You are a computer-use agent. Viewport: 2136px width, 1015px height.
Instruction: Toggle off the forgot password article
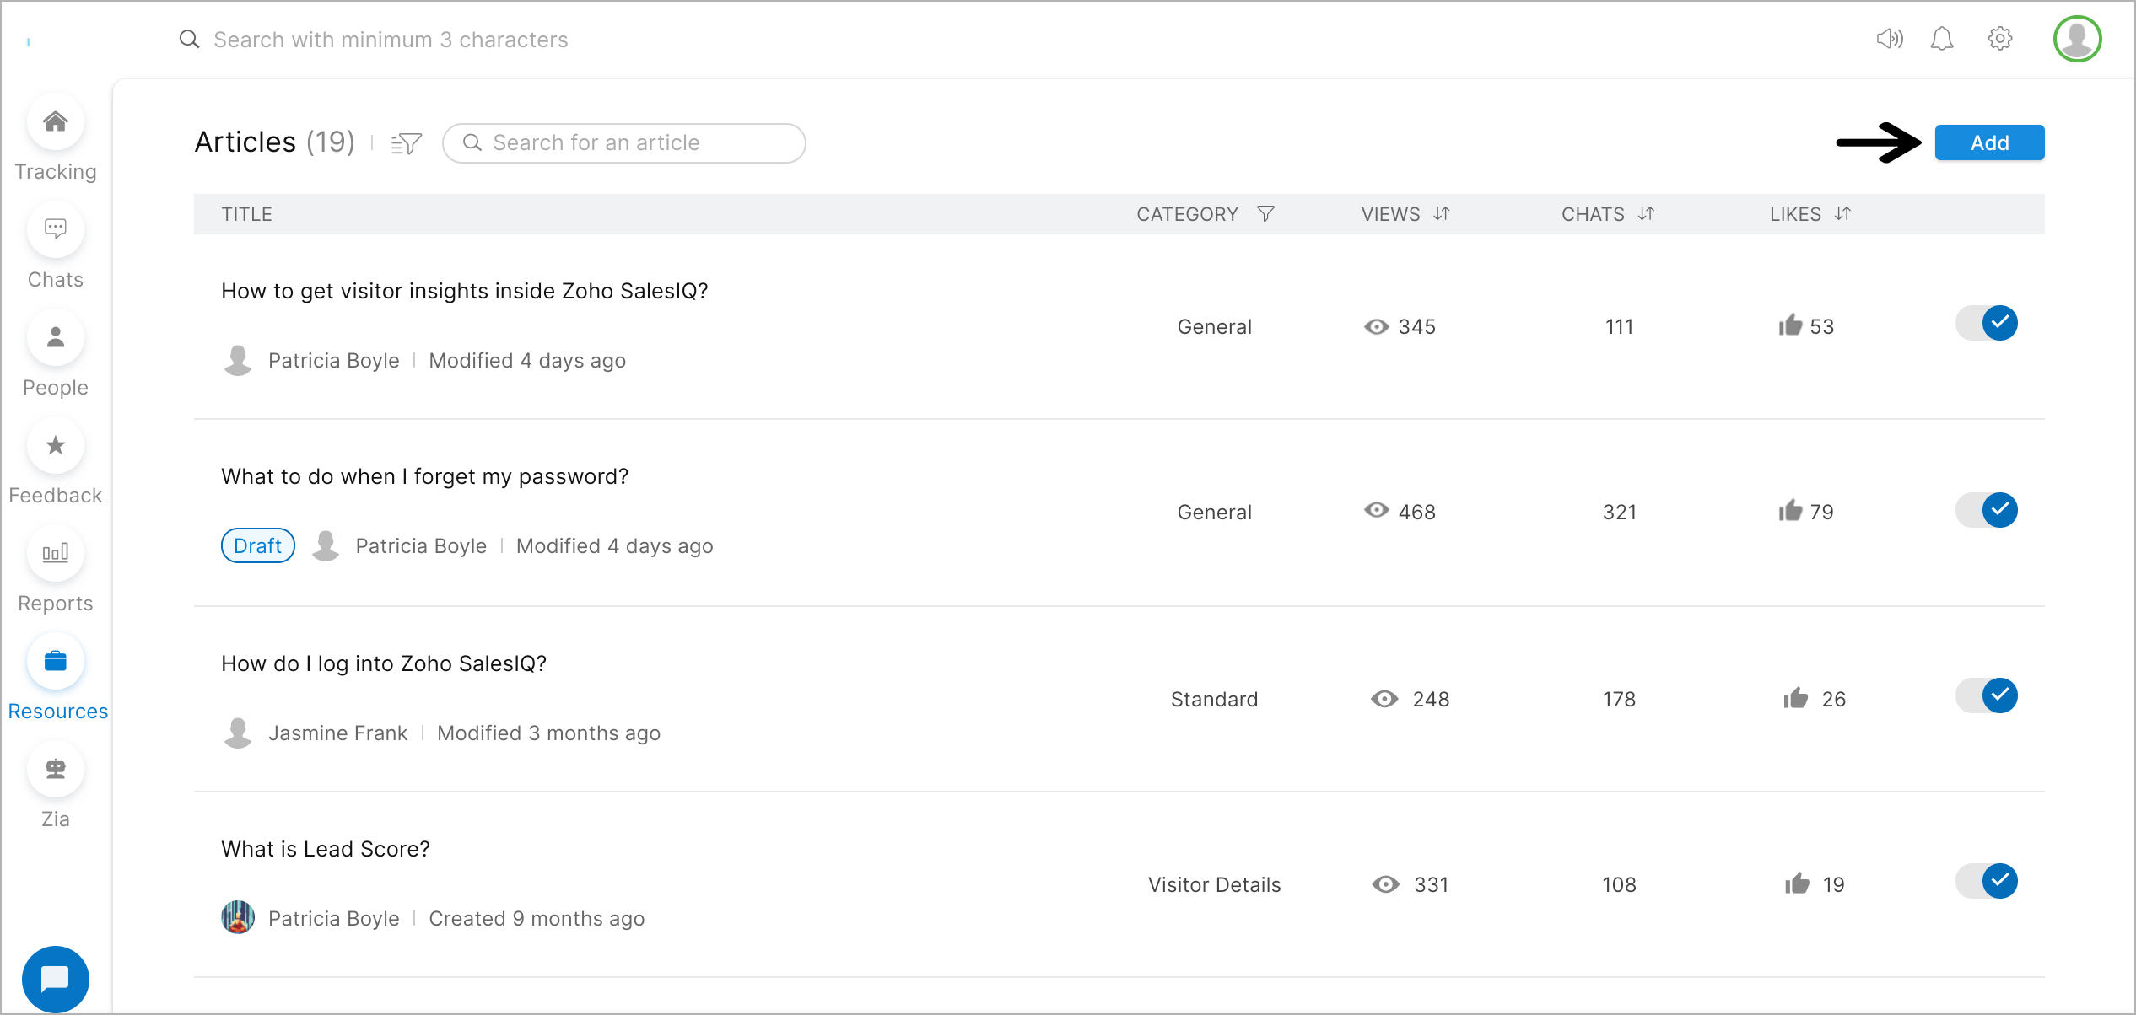1987,510
